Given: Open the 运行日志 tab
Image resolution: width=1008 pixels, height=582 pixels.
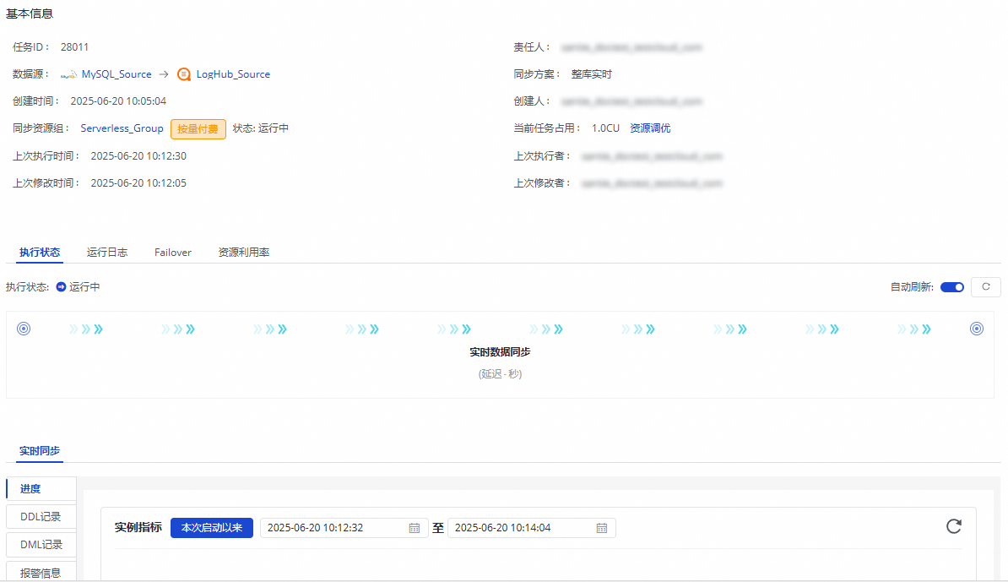Looking at the screenshot, I should pos(107,252).
